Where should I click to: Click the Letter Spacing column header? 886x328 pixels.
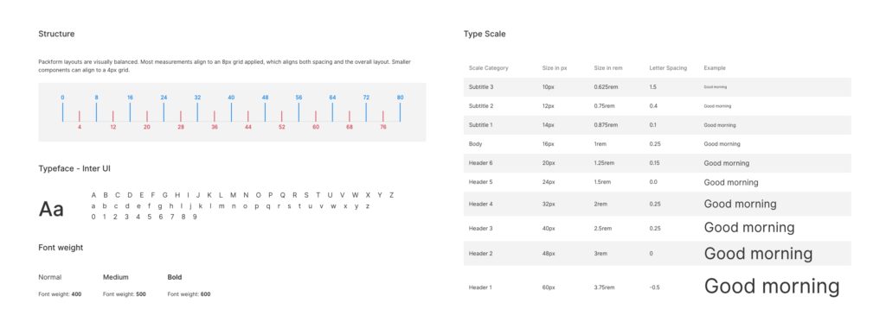pyautogui.click(x=668, y=68)
